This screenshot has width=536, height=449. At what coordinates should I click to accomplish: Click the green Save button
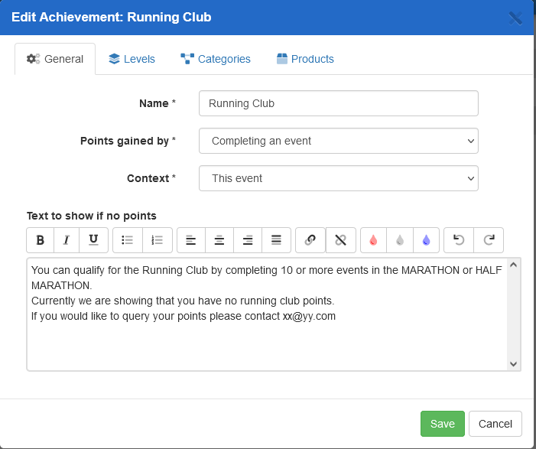coord(442,424)
